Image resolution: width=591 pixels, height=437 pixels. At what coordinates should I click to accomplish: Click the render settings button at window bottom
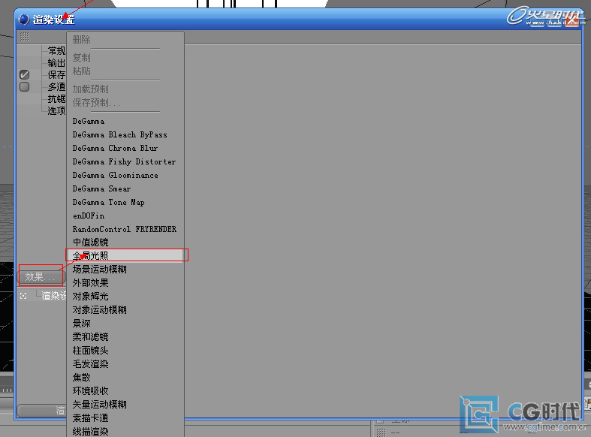click(x=42, y=410)
